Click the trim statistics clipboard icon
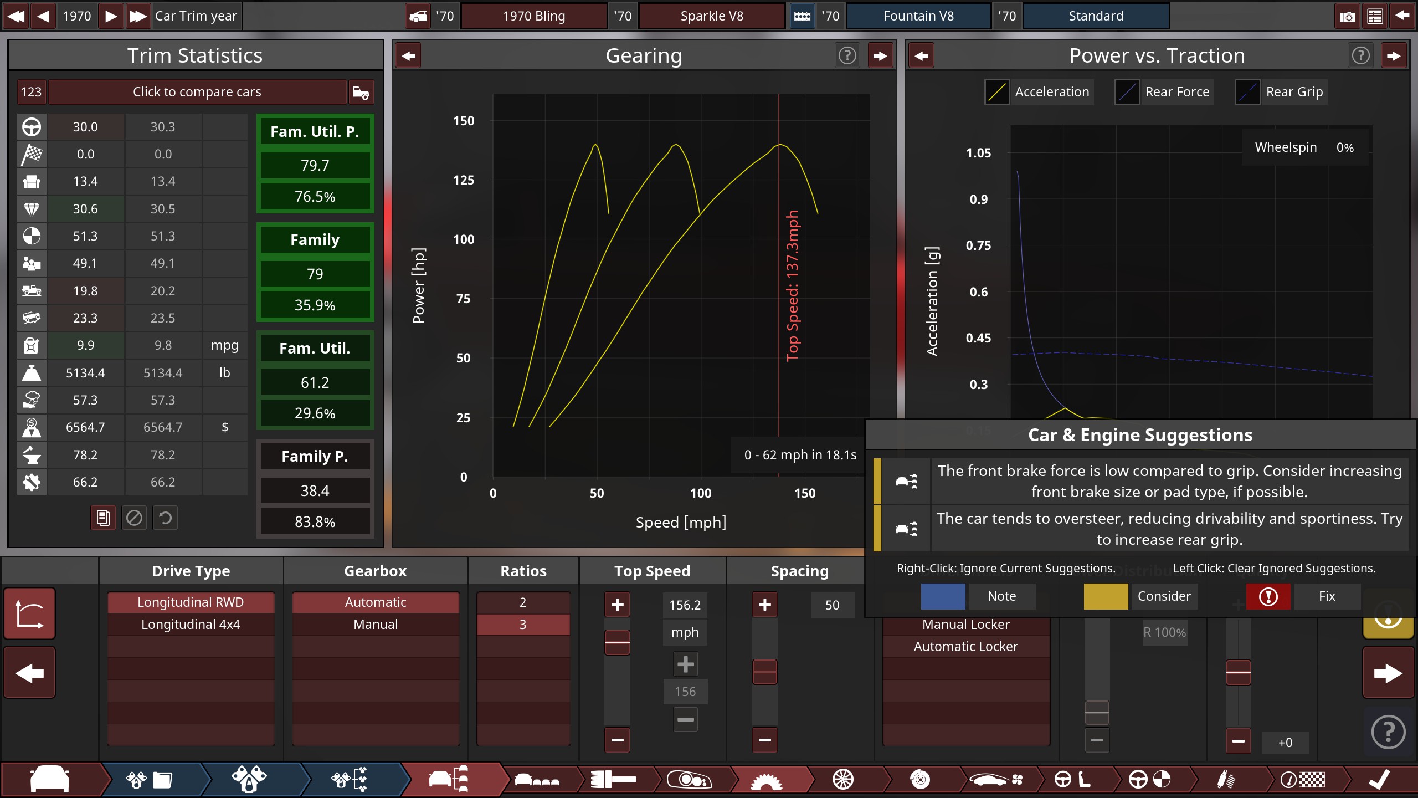Image resolution: width=1418 pixels, height=798 pixels. pyautogui.click(x=103, y=518)
